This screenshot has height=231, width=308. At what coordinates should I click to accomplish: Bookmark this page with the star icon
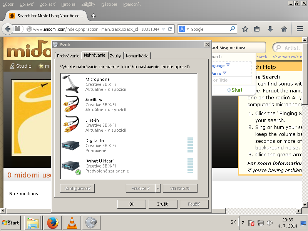(245, 29)
